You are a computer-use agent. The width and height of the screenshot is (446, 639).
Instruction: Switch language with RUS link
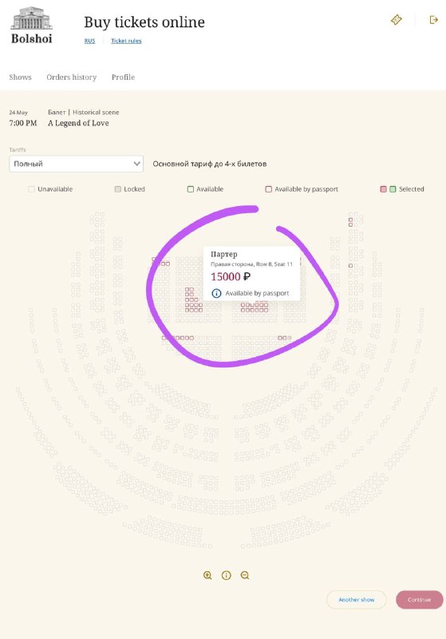[x=89, y=41]
